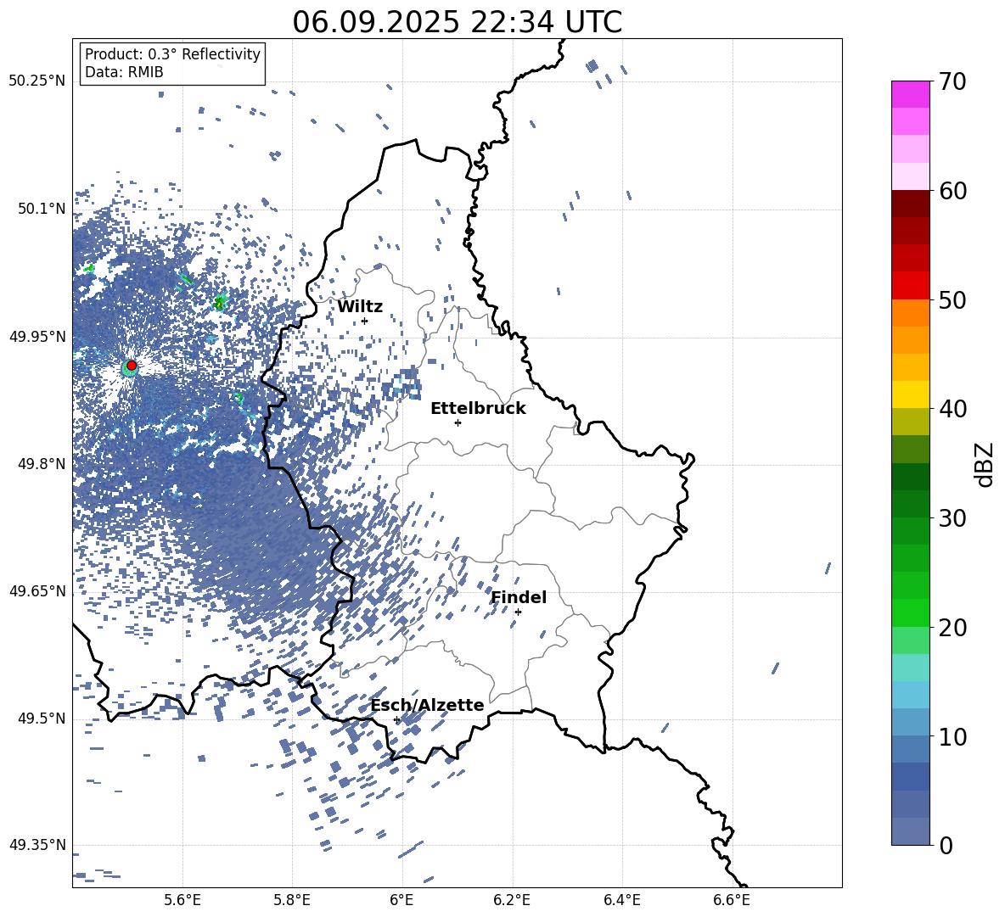Screen dimensions: 1005x917
Task: Click the 6.2°E longitude label
Action: click(x=512, y=900)
